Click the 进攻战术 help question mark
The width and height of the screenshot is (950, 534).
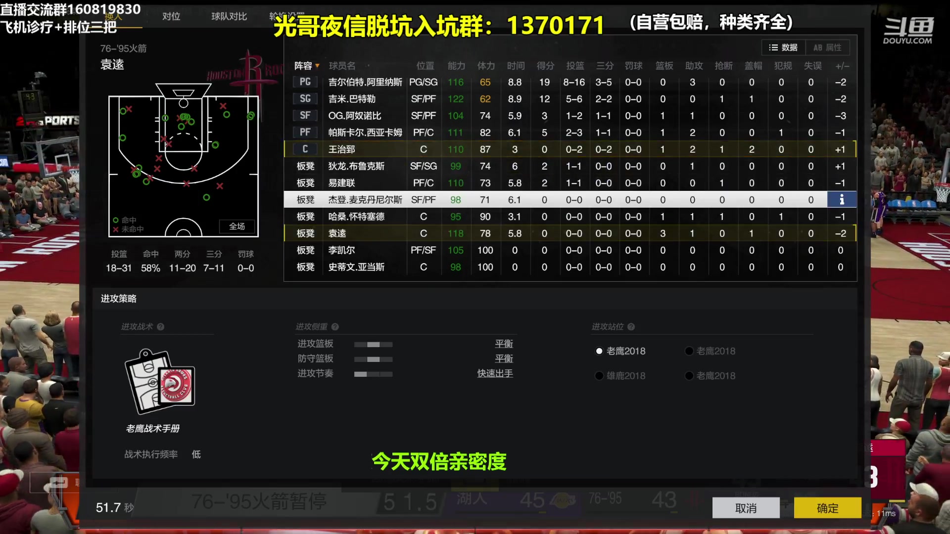tap(160, 326)
